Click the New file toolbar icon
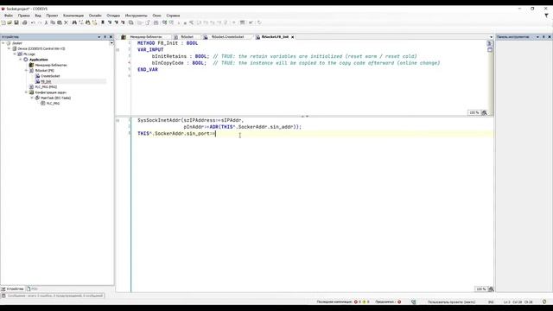 tap(3, 22)
